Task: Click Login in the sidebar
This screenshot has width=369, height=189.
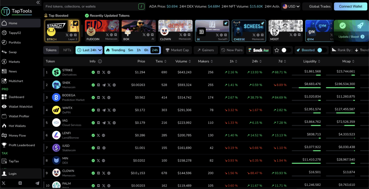Action: tap(21, 174)
